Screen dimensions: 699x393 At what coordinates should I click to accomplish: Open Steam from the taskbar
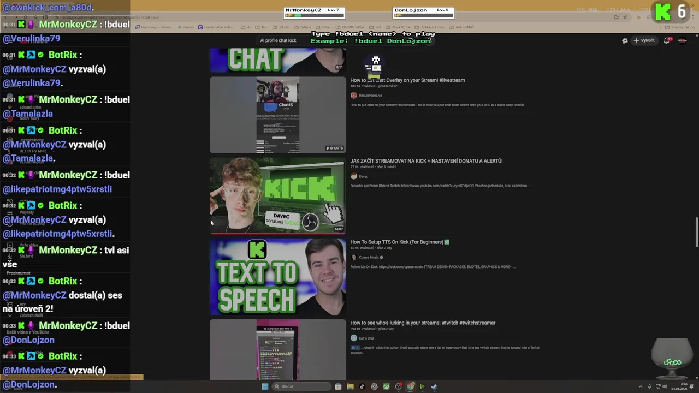point(434,386)
